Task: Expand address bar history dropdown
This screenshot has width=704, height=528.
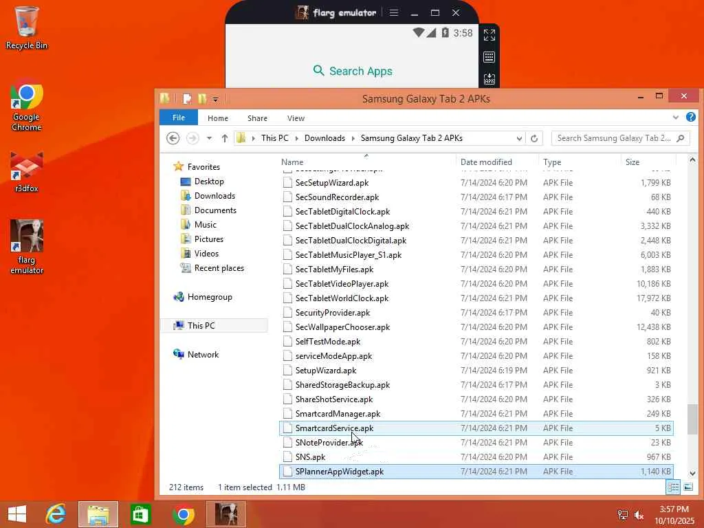Action: [x=519, y=138]
